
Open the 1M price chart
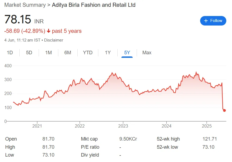pos(48,53)
